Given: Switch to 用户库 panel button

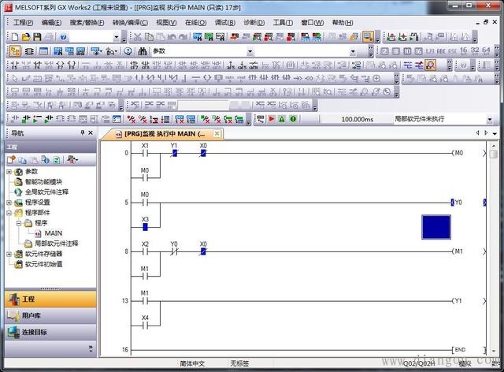Looking at the screenshot, I should (x=50, y=315).
